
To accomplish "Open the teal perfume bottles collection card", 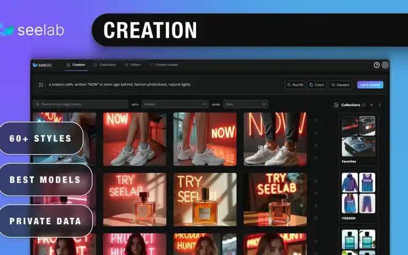I will 359,242.
